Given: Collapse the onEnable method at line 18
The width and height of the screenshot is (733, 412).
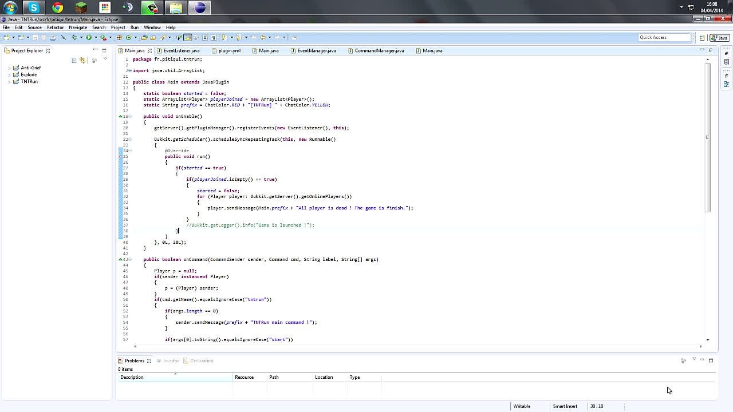Looking at the screenshot, I should click(130, 116).
